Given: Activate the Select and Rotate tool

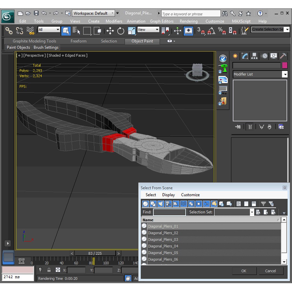Looking at the screenshot, I should (121, 31).
